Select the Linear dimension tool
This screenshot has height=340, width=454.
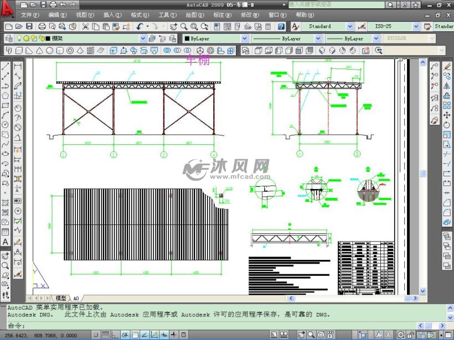[18, 66]
